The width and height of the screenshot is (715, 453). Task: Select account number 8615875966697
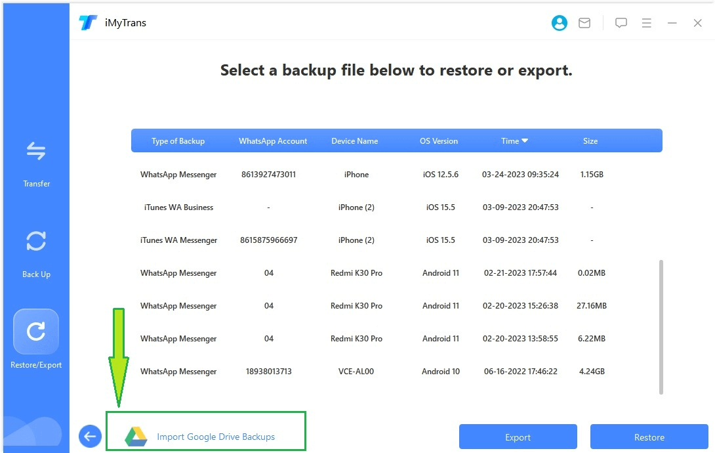click(268, 240)
